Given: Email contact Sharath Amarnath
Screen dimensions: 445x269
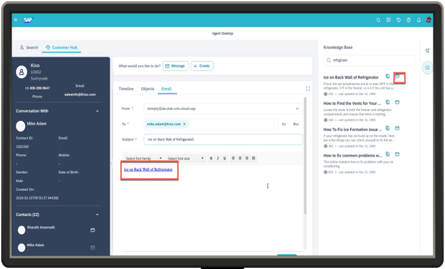Looking at the screenshot, I should [x=93, y=230].
